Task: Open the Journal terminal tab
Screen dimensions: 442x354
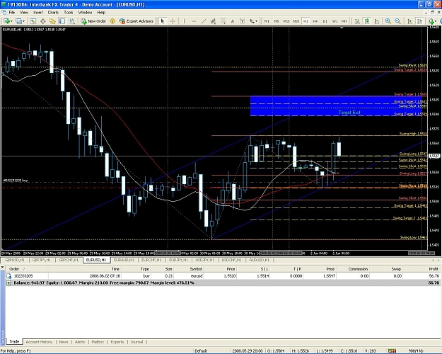Action: pos(136,342)
